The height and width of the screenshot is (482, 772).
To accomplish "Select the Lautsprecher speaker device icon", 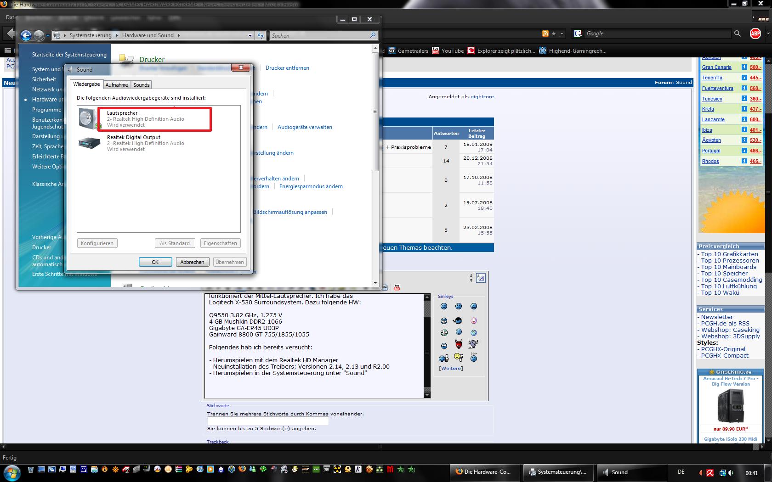I will (88, 118).
